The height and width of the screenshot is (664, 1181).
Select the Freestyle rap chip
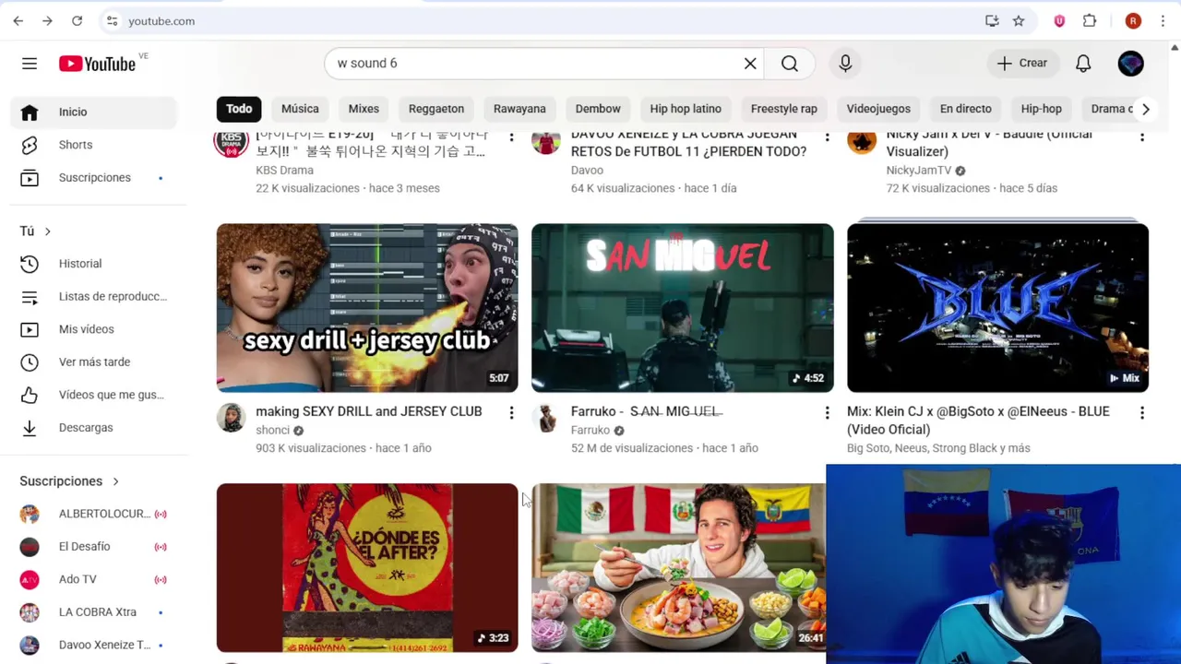pyautogui.click(x=784, y=109)
